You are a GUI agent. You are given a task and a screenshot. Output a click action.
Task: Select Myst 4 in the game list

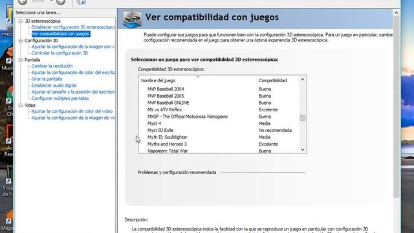tap(154, 124)
